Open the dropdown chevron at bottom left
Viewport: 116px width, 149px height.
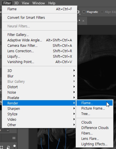(8, 130)
